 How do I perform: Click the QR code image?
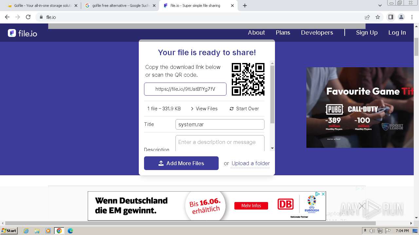248,79
